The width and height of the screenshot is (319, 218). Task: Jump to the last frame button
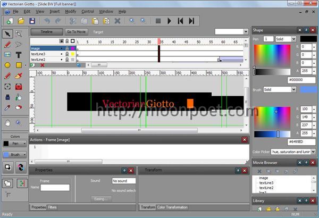coord(191,21)
